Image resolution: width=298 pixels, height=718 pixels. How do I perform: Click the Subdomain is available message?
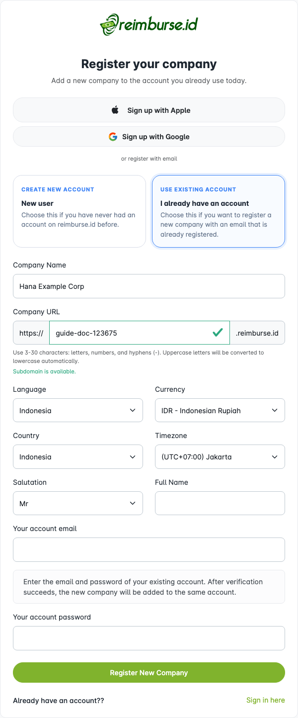point(44,371)
